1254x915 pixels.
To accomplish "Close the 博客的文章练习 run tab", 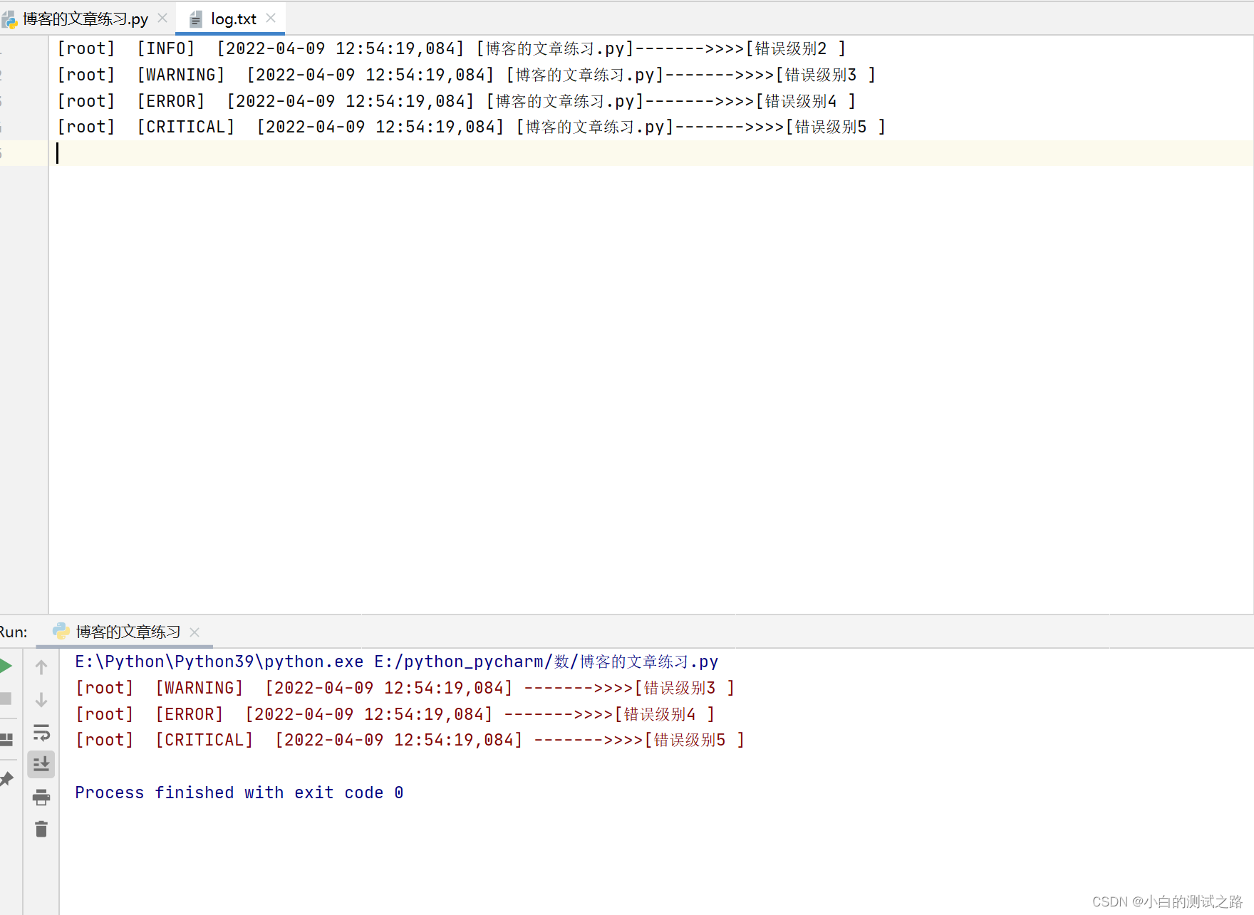I will point(194,632).
